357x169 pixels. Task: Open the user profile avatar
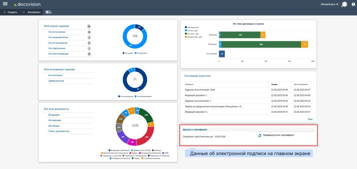coord(344,4)
